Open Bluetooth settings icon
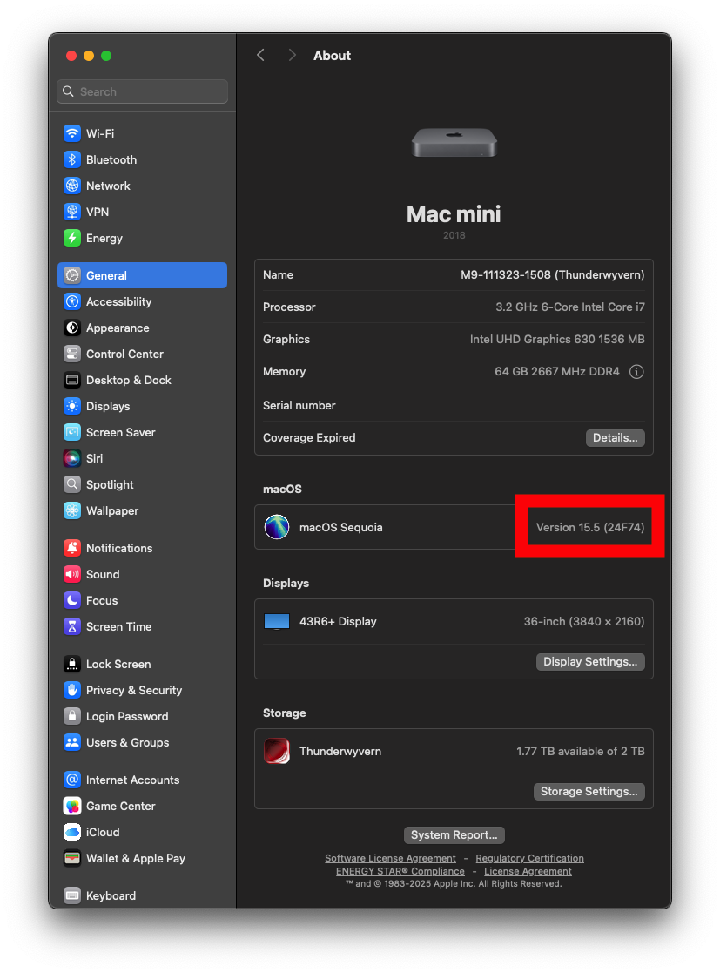Image resolution: width=720 pixels, height=973 pixels. pos(72,159)
